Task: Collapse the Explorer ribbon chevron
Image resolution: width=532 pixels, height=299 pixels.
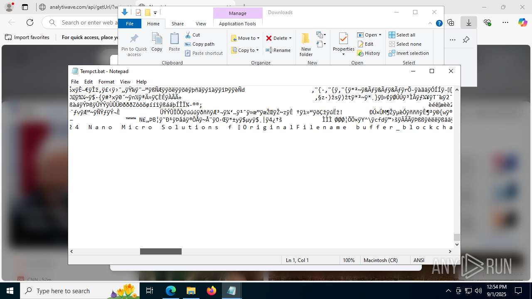Action: (430, 23)
